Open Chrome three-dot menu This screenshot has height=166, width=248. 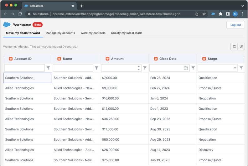pos(242,14)
